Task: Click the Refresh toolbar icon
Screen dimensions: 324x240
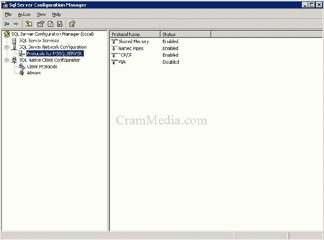Action: pos(50,24)
